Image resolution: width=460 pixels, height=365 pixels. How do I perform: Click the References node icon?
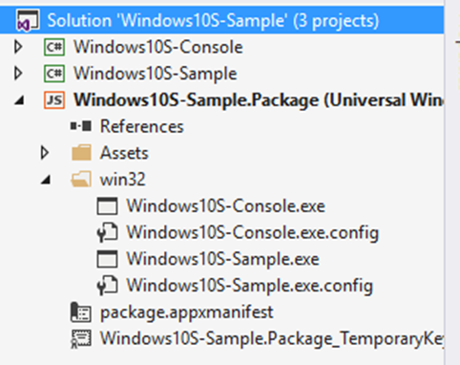tap(81, 126)
